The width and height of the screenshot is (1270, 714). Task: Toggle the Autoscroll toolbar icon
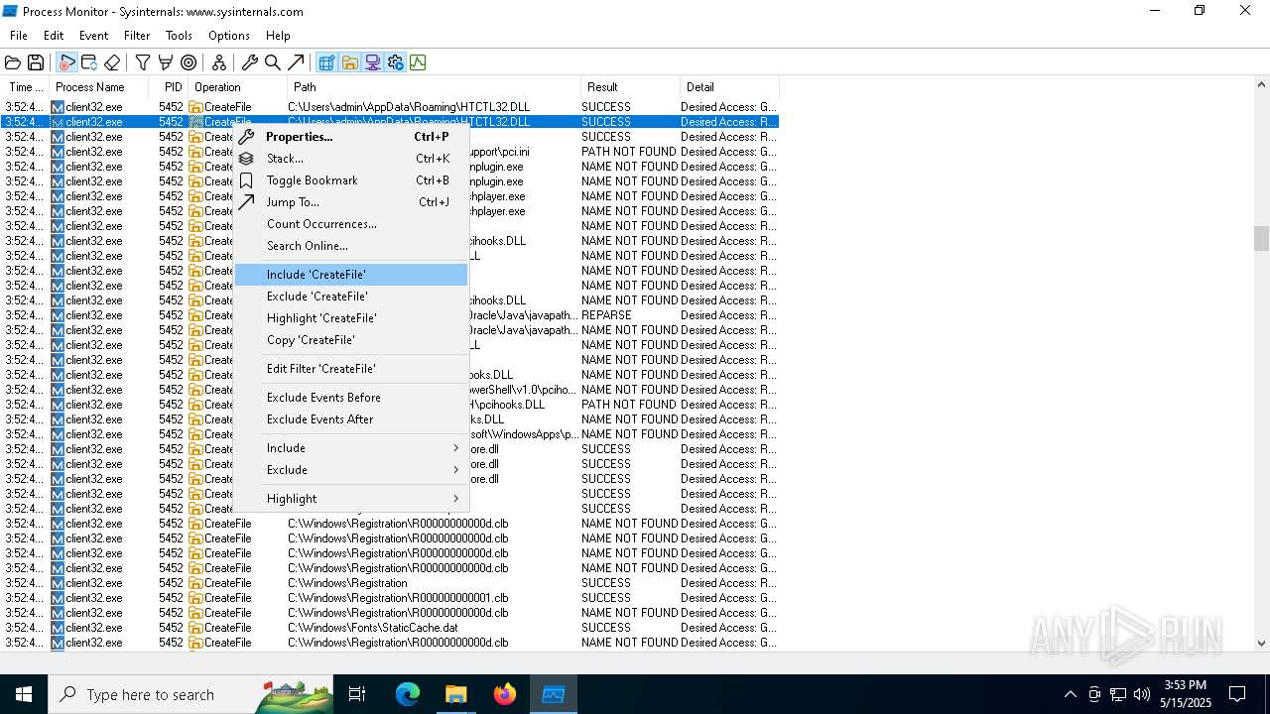(x=89, y=62)
